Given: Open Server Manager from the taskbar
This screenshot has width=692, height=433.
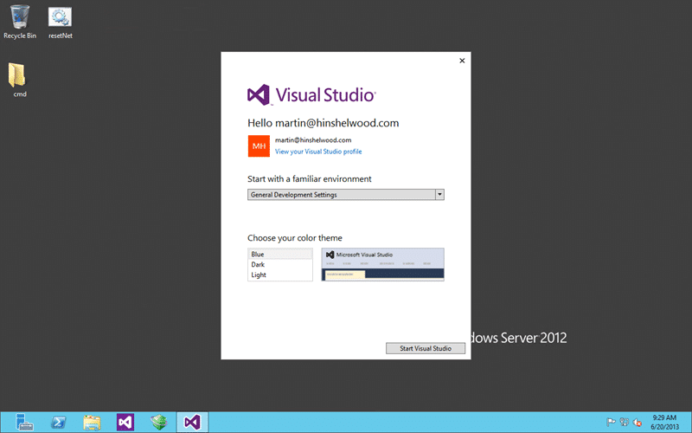Looking at the screenshot, I should (x=24, y=423).
